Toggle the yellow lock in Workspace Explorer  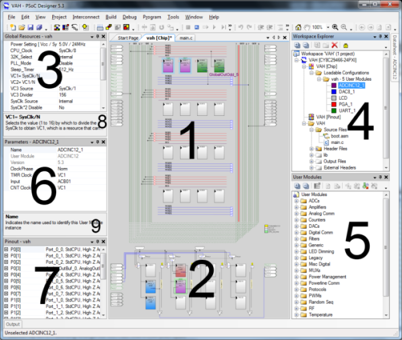(346, 45)
